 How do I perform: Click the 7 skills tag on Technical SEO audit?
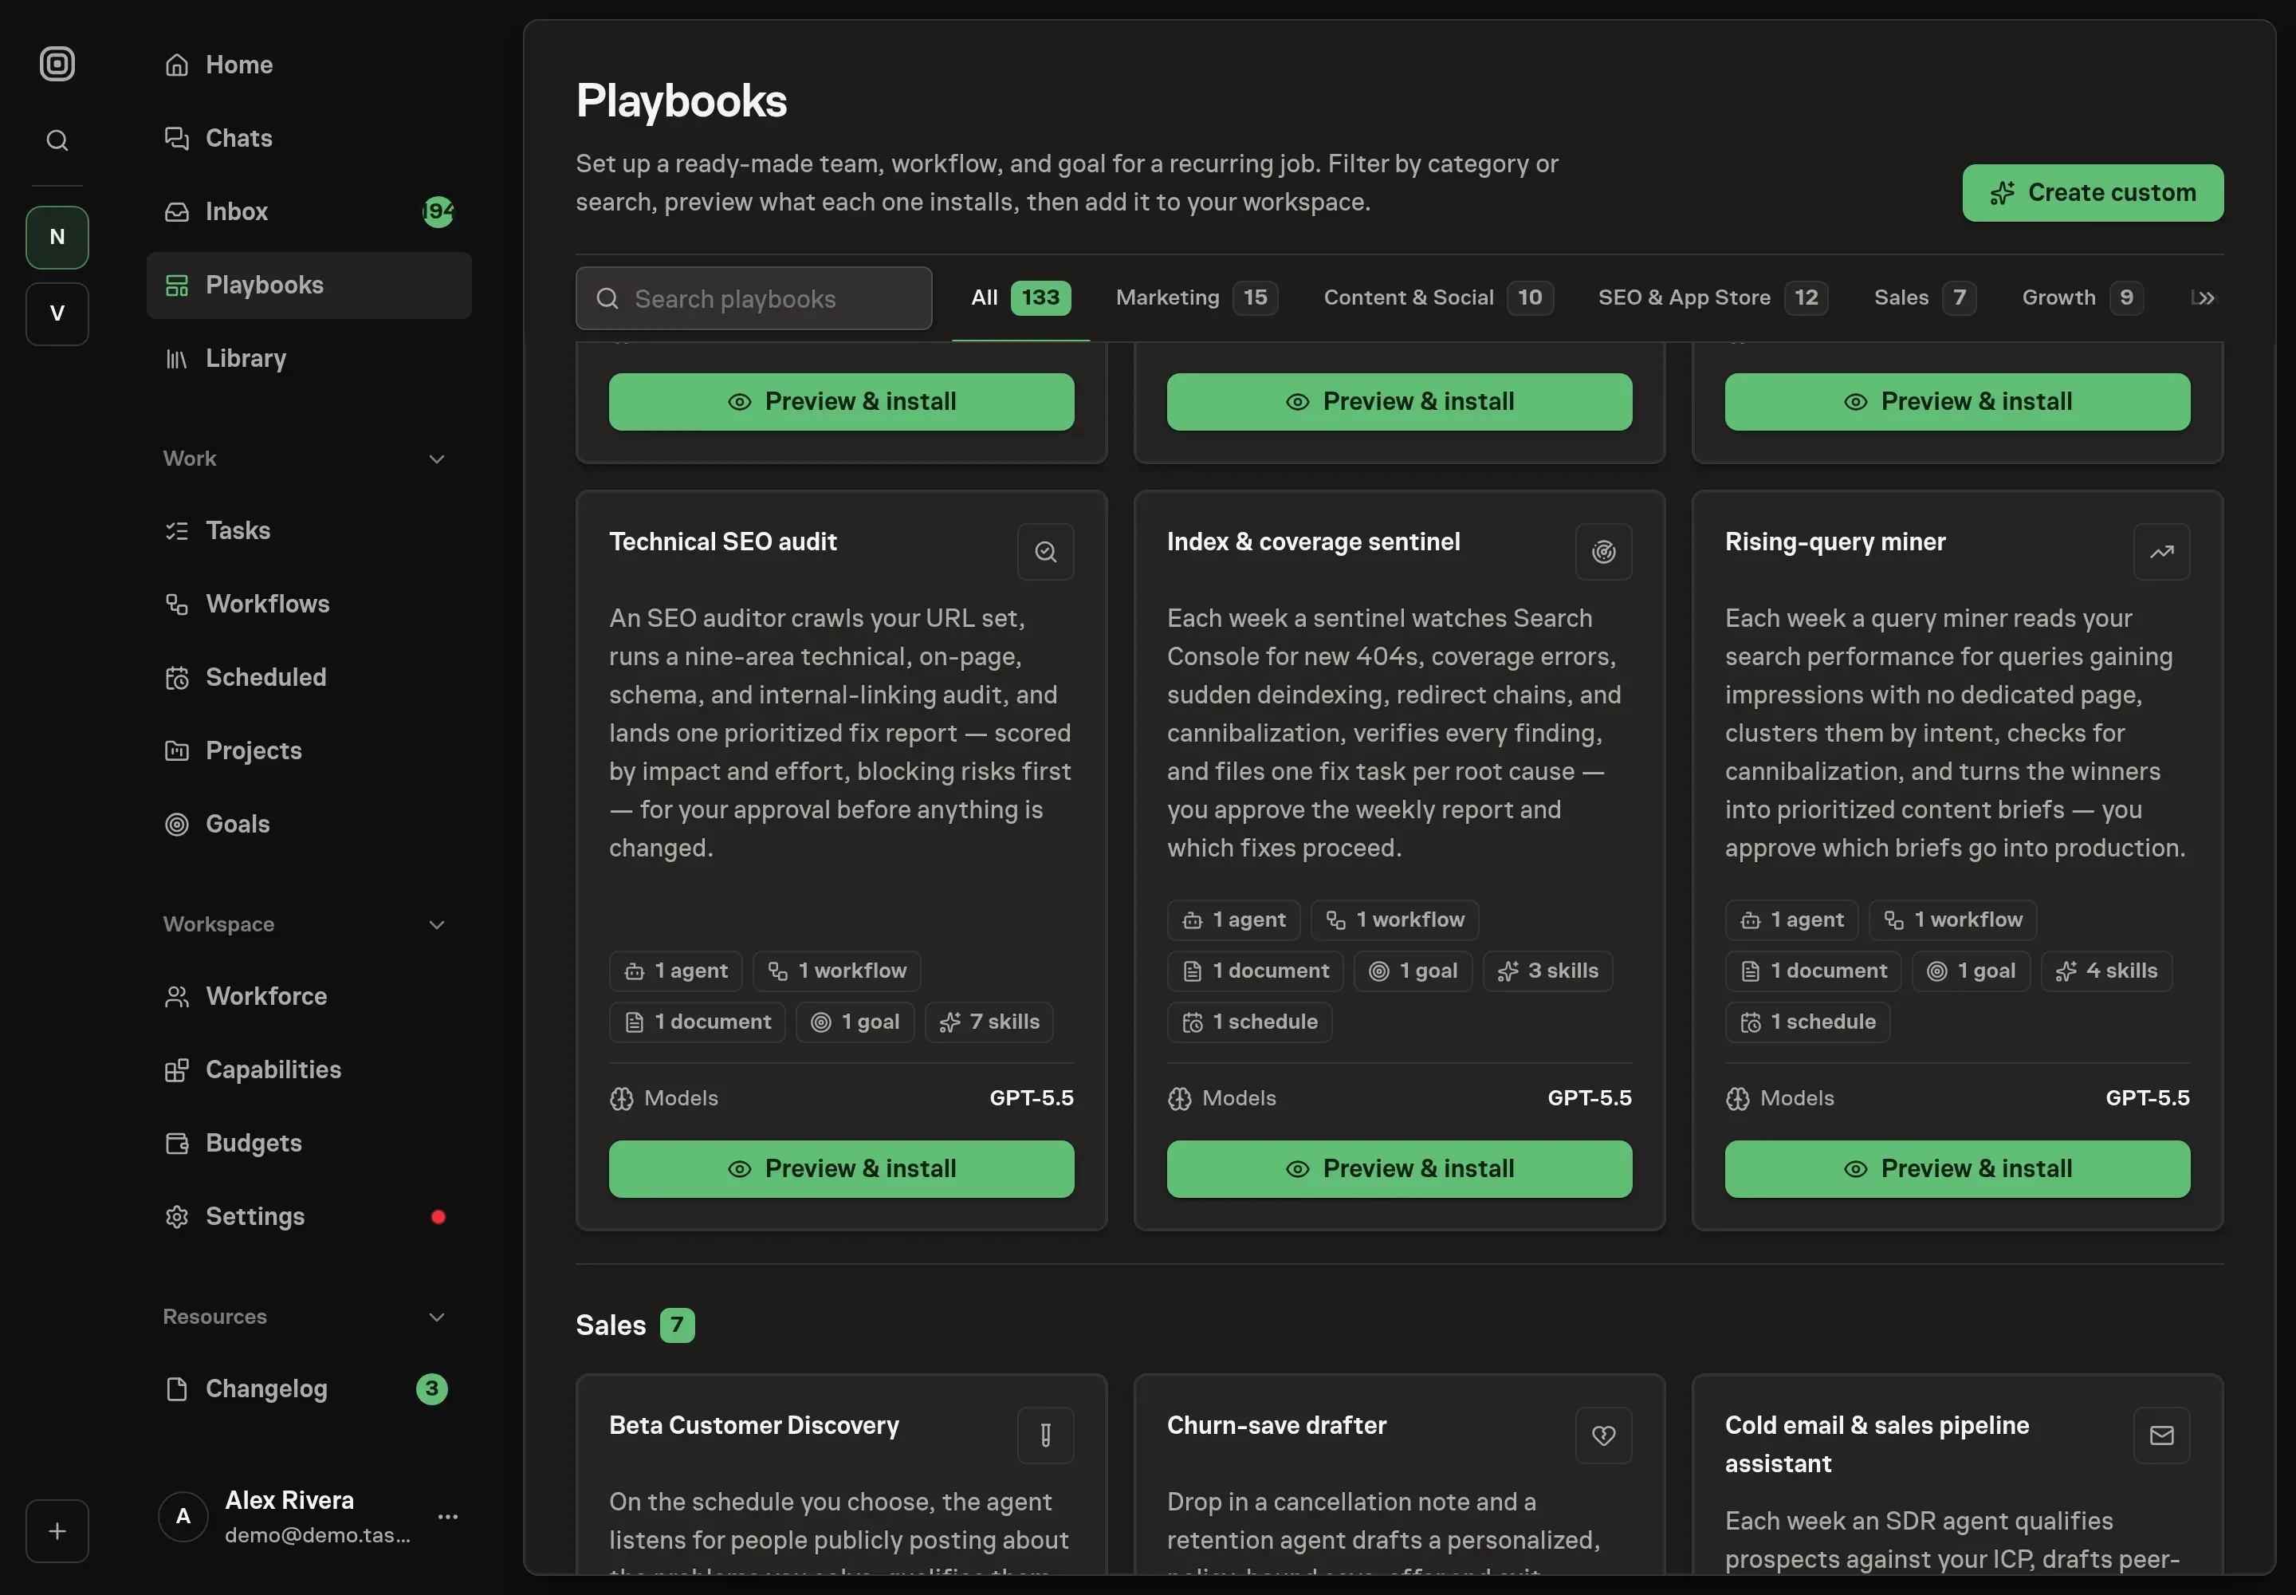click(x=989, y=1022)
